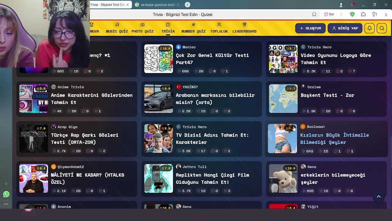Open the WhatsApp sidebar icon
392x221 pixels.
pyautogui.click(x=6, y=194)
